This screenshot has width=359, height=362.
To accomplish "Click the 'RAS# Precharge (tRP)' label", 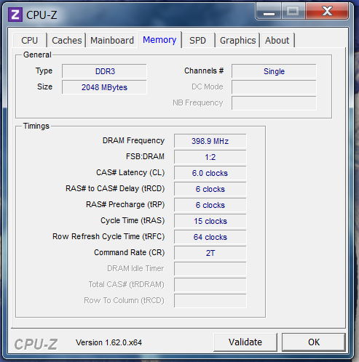I will tap(125, 204).
